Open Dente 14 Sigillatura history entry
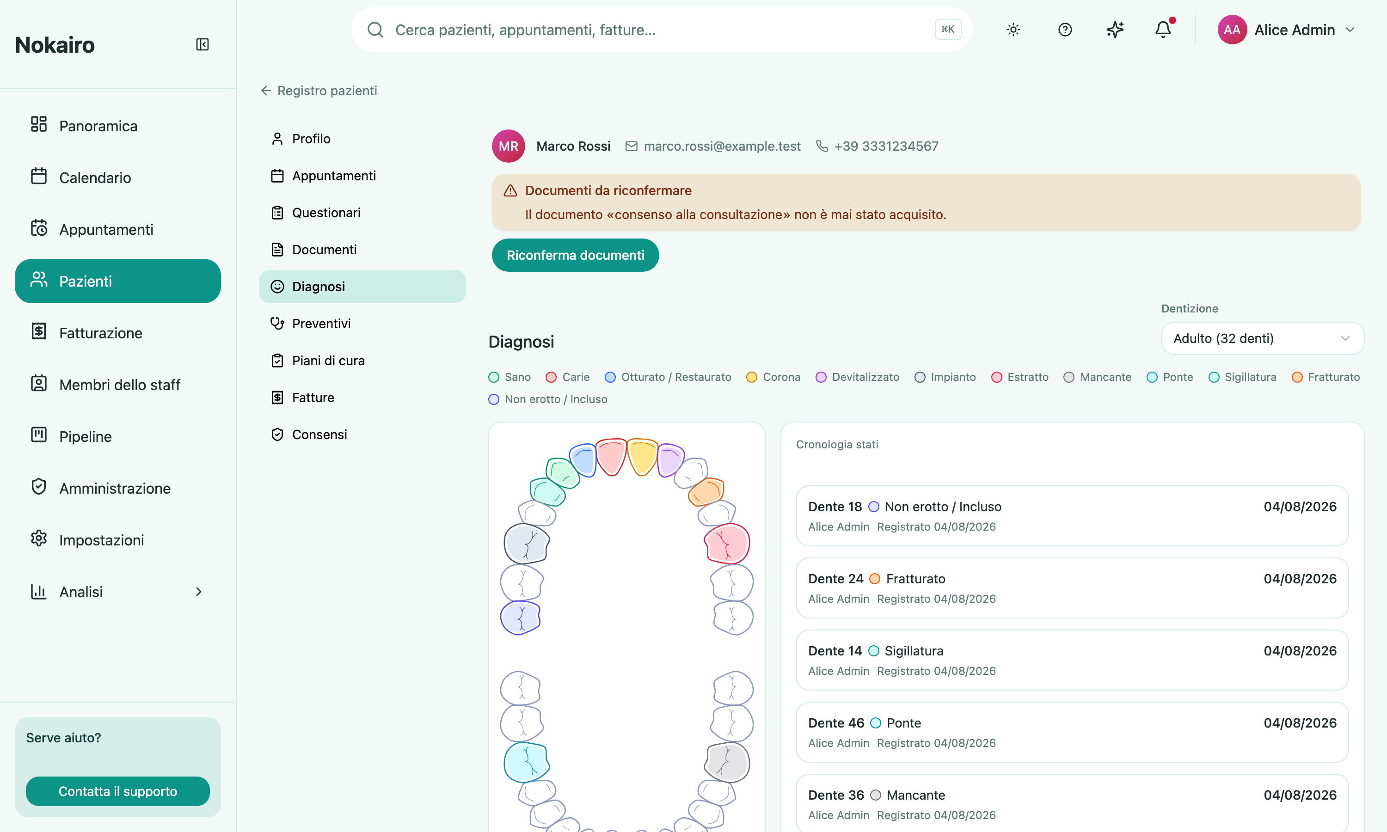1387x832 pixels. click(x=1072, y=660)
